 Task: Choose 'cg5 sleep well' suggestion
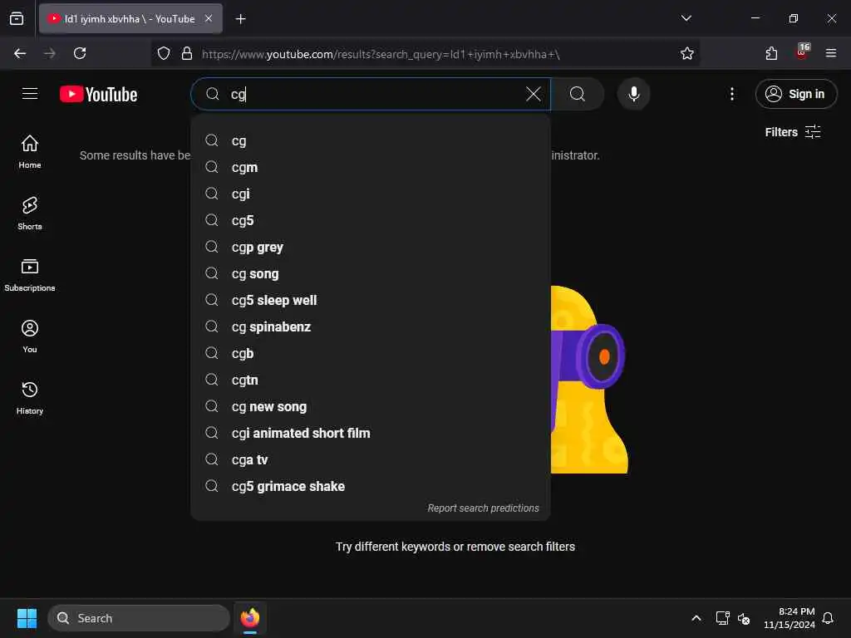pos(371,300)
